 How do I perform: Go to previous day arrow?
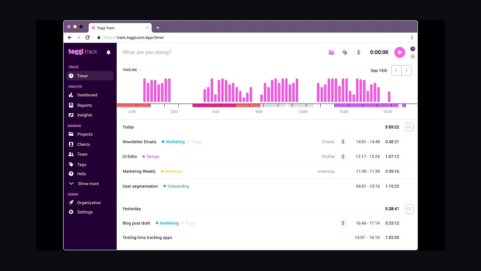[x=396, y=70]
